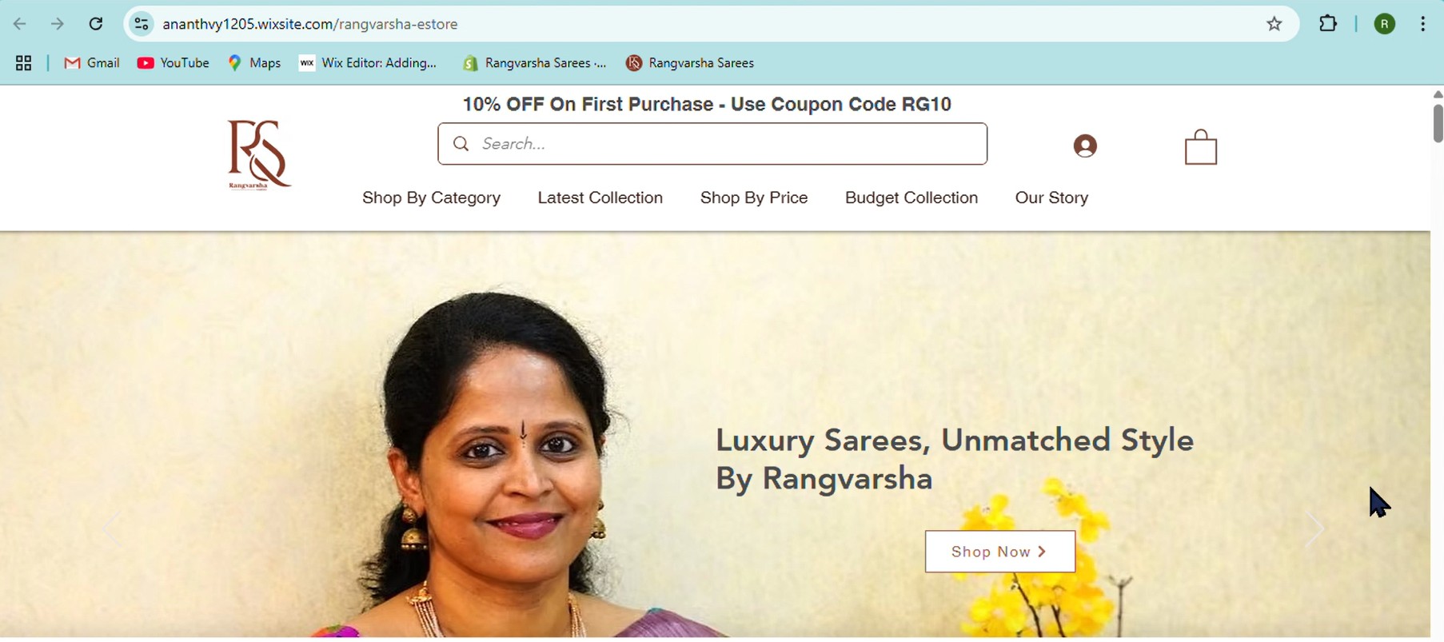Open the Chrome three-dot menu
The image size is (1444, 642).
click(1423, 24)
